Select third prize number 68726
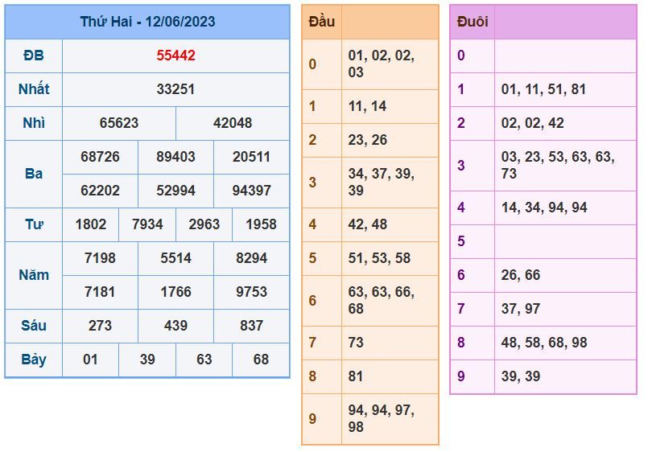Screen dimensions: 648x452 100,157
